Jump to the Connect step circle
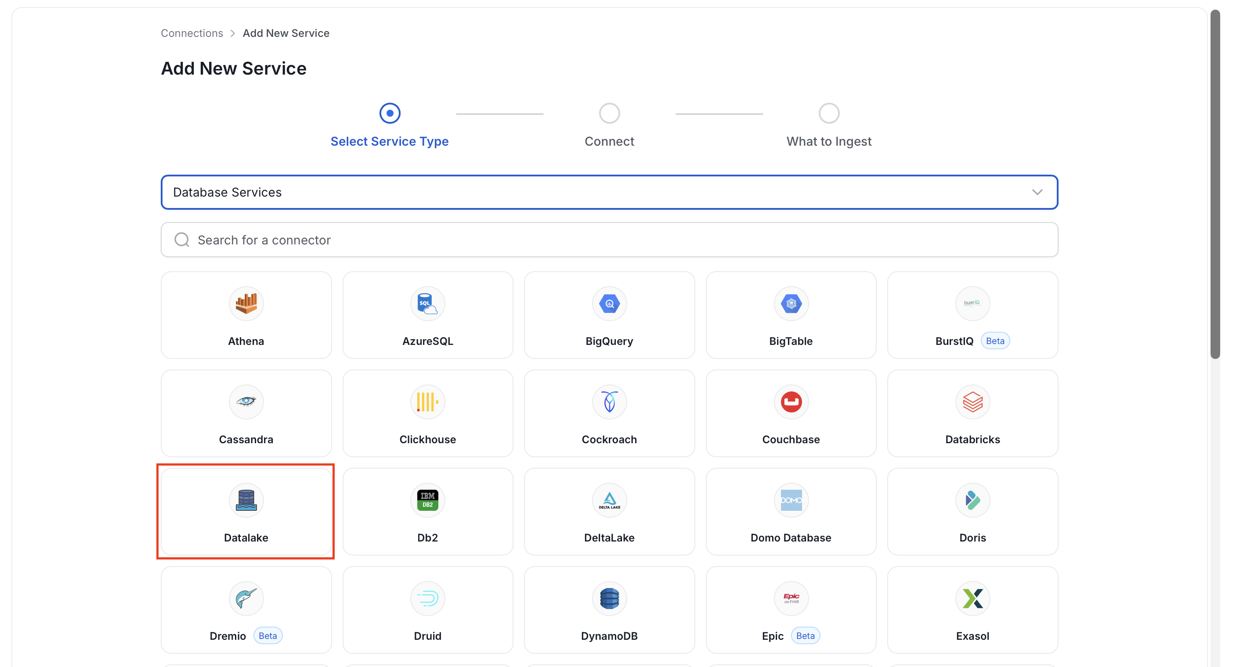 tap(609, 113)
